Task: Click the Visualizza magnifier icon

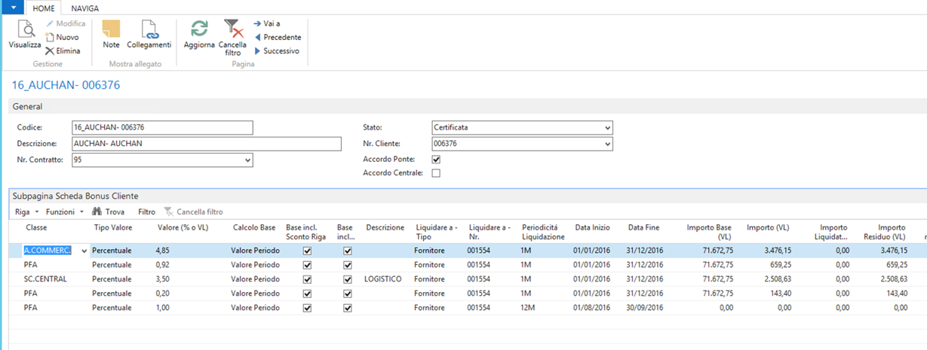Action: [25, 29]
